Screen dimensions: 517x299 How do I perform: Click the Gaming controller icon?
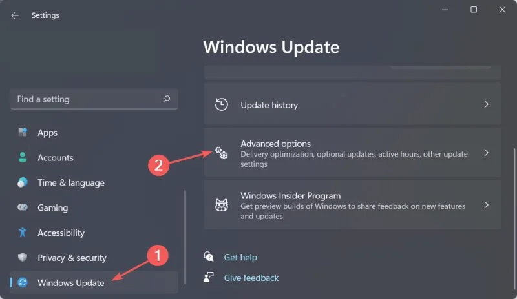point(23,207)
